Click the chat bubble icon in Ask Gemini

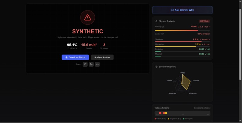(x=172, y=10)
